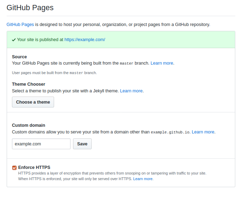Click 'User pages must be built' note
The height and width of the screenshot is (197, 243).
pos(54,73)
